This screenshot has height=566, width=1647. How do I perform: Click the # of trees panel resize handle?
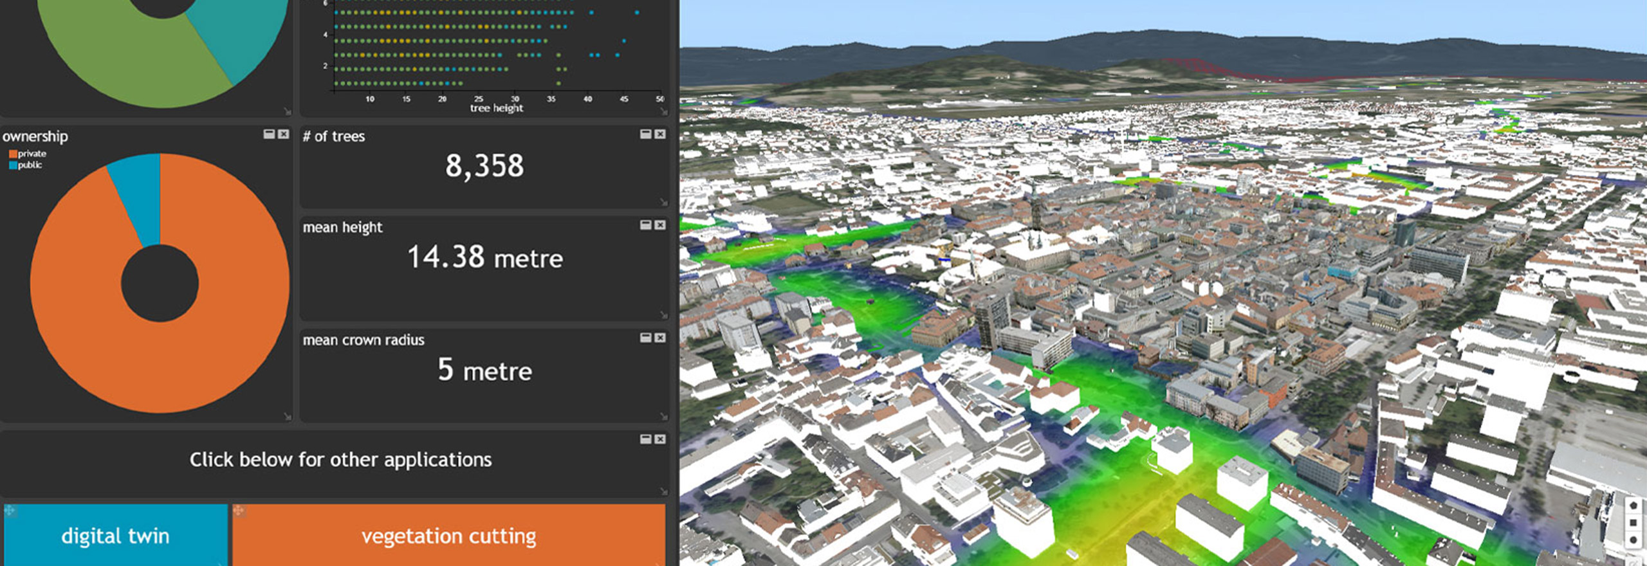click(x=663, y=202)
